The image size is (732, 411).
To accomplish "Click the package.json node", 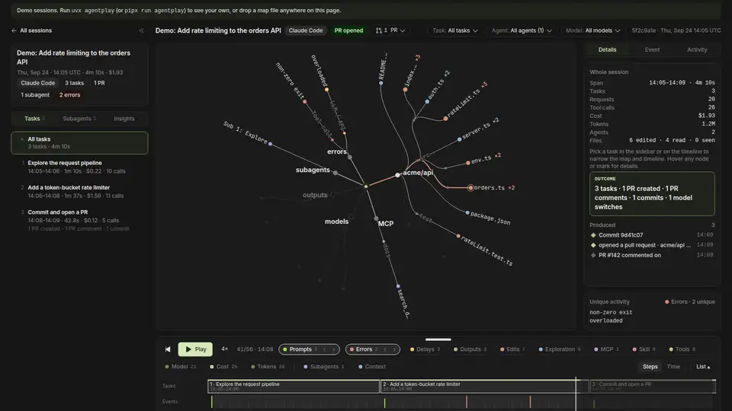I will pyautogui.click(x=467, y=213).
